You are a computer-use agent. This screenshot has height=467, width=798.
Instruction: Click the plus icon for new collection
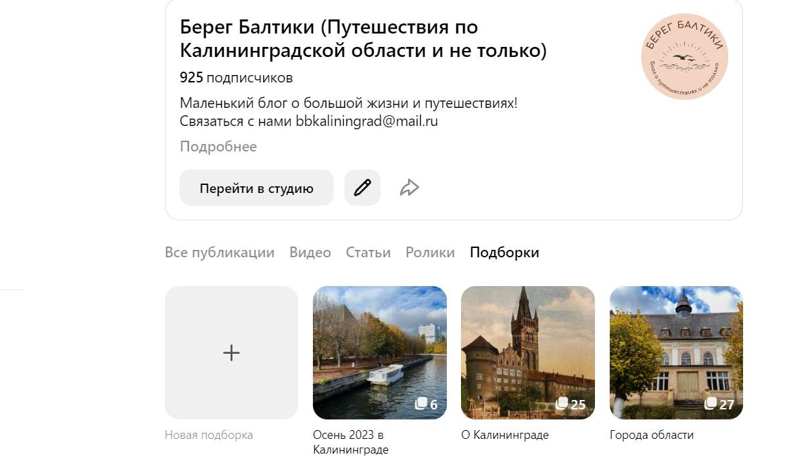point(232,352)
